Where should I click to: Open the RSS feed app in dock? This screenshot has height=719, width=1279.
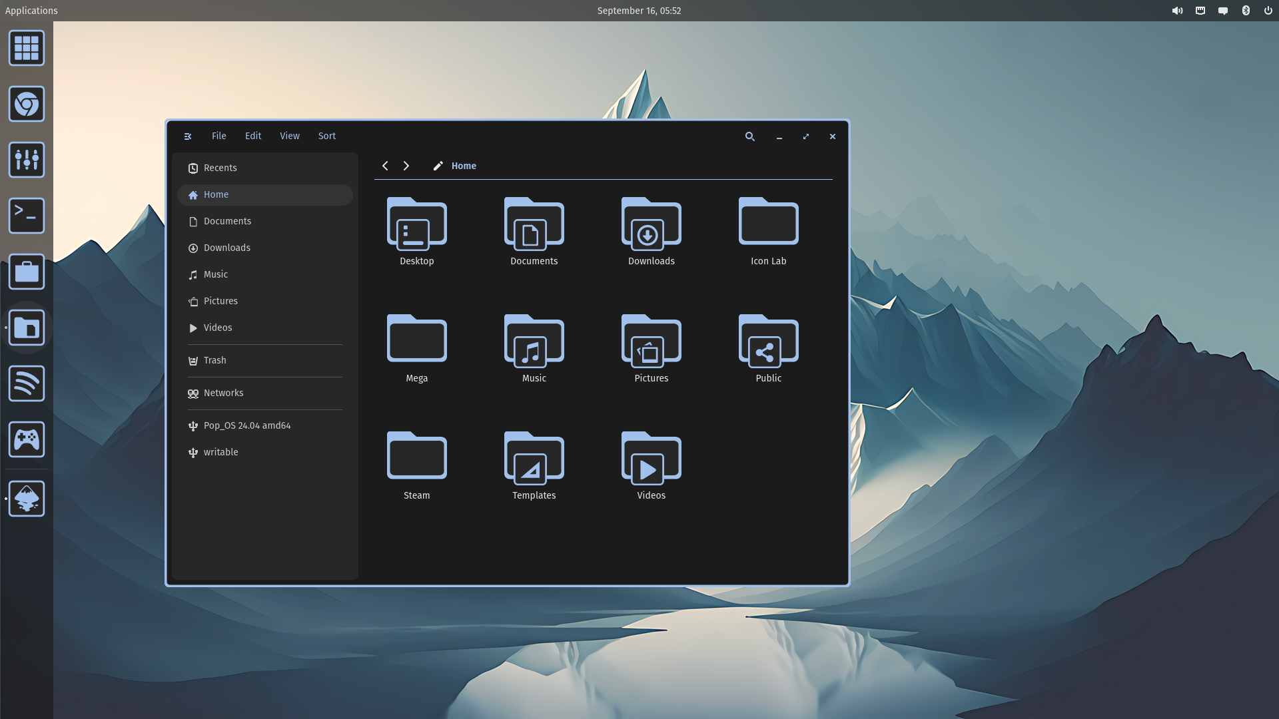(x=27, y=383)
